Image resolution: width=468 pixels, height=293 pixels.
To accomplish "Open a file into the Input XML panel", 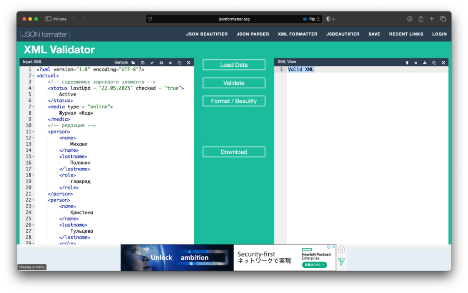I will [133, 63].
